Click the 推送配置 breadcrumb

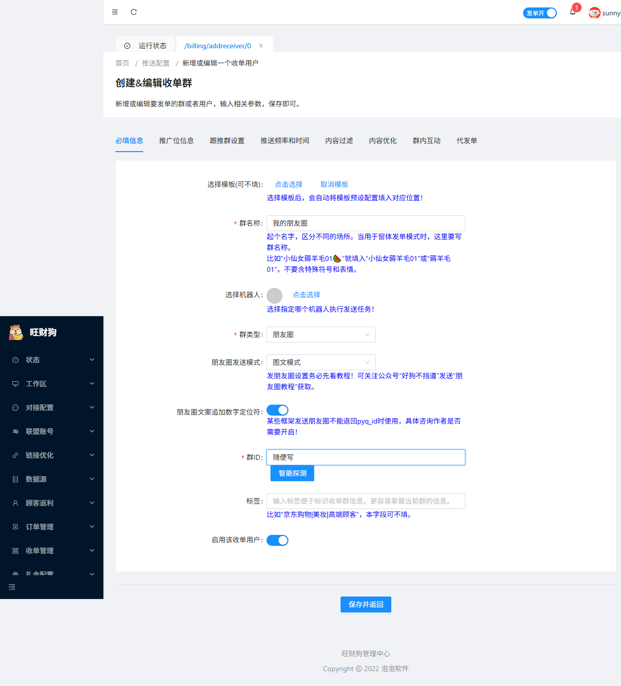(156, 63)
